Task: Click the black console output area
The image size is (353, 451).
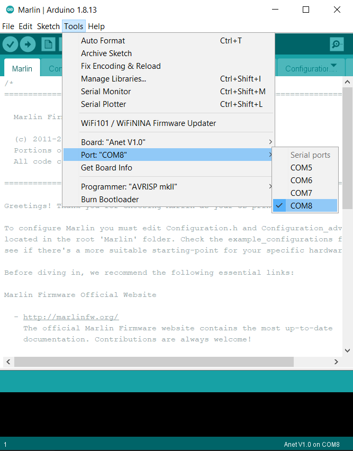Action: [177, 414]
